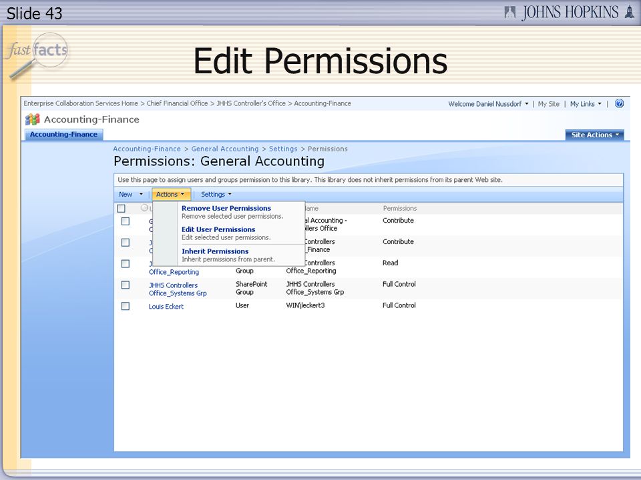Expand Welcome Daniel Nussdorf menu

[488, 104]
